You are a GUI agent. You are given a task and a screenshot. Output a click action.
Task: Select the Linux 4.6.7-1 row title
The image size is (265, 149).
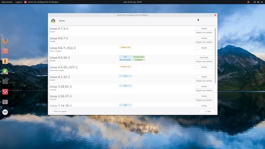point(59,38)
